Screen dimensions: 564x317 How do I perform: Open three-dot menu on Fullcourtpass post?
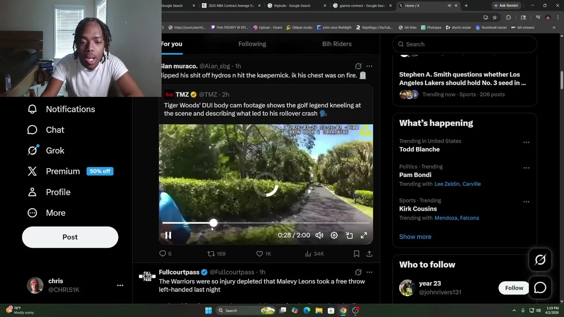[369, 272]
